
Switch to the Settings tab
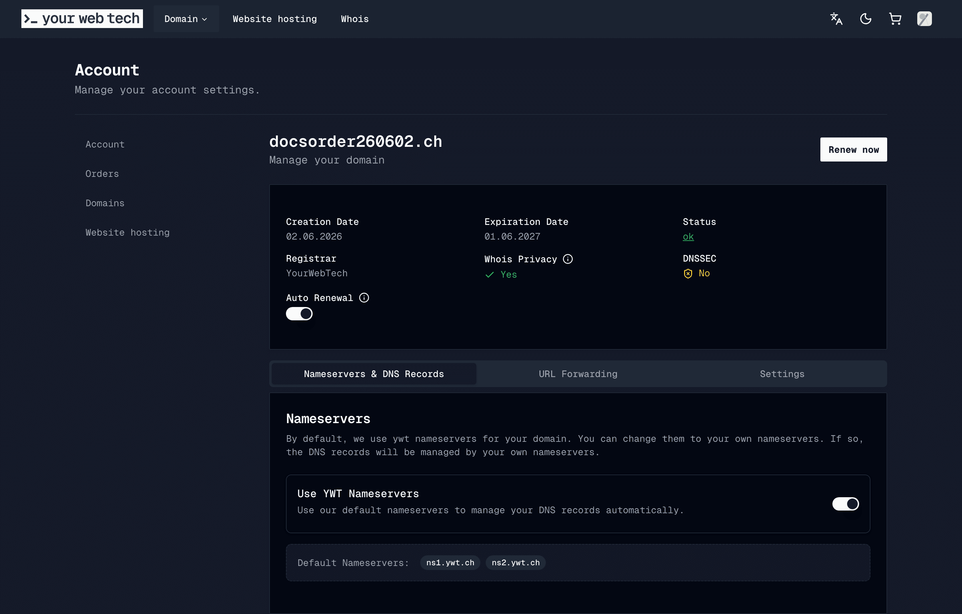782,374
